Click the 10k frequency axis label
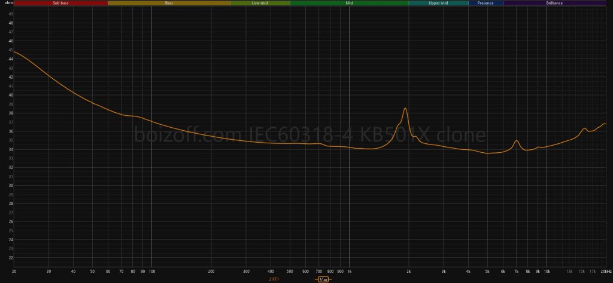Screen dimensions: 613x283 (547, 271)
